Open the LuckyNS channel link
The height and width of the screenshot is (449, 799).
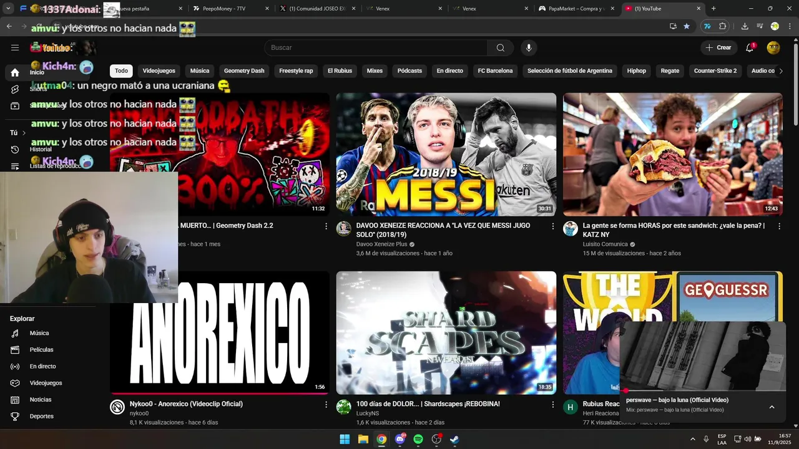(368, 413)
